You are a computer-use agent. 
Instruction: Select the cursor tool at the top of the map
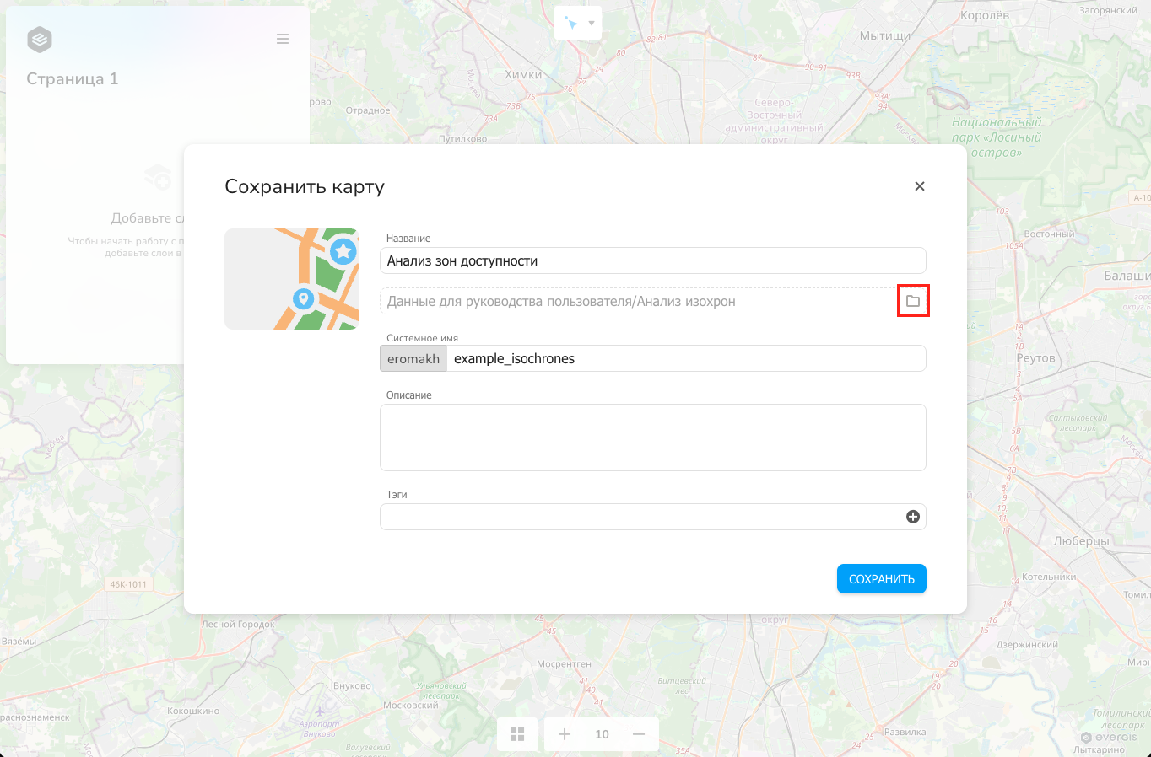coord(571,24)
